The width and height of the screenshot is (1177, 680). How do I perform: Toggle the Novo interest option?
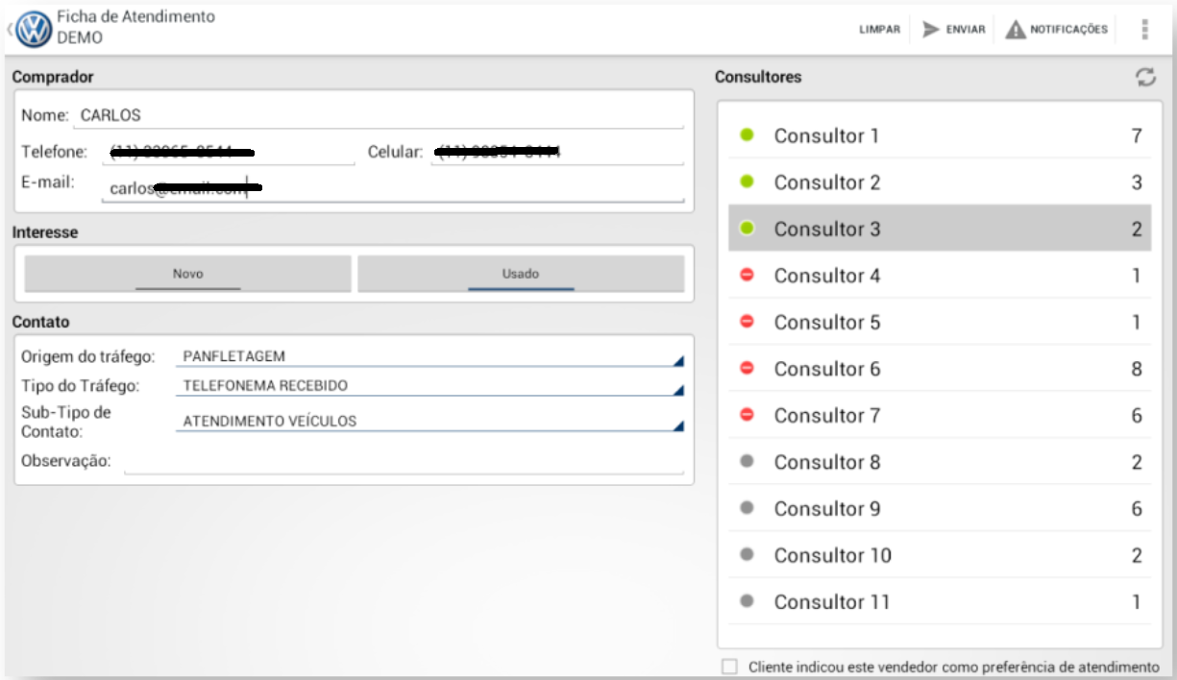click(x=187, y=274)
